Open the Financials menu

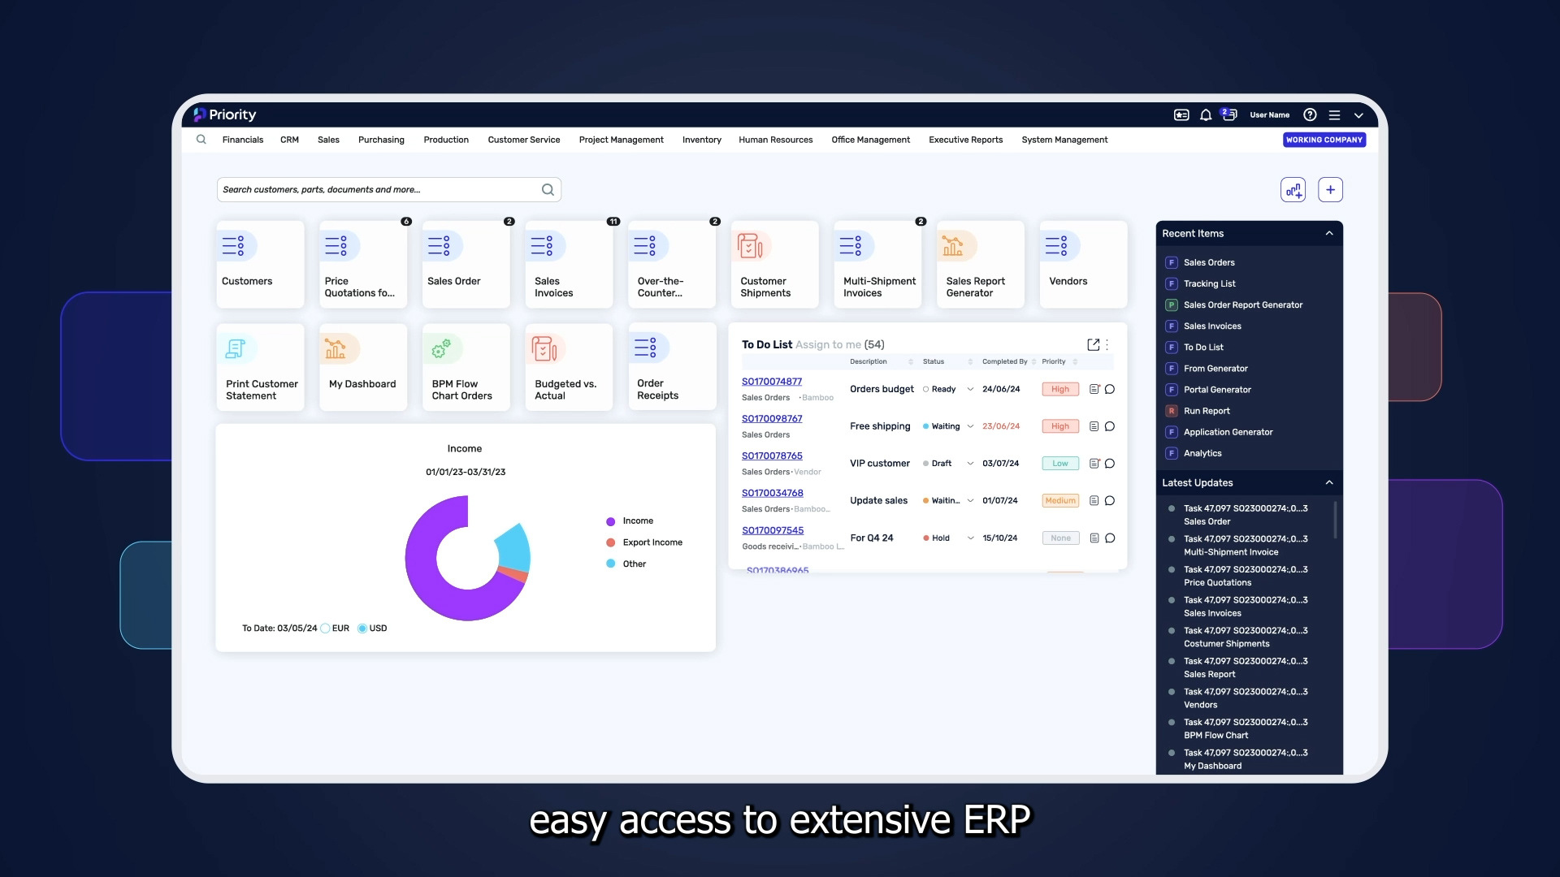coord(242,140)
